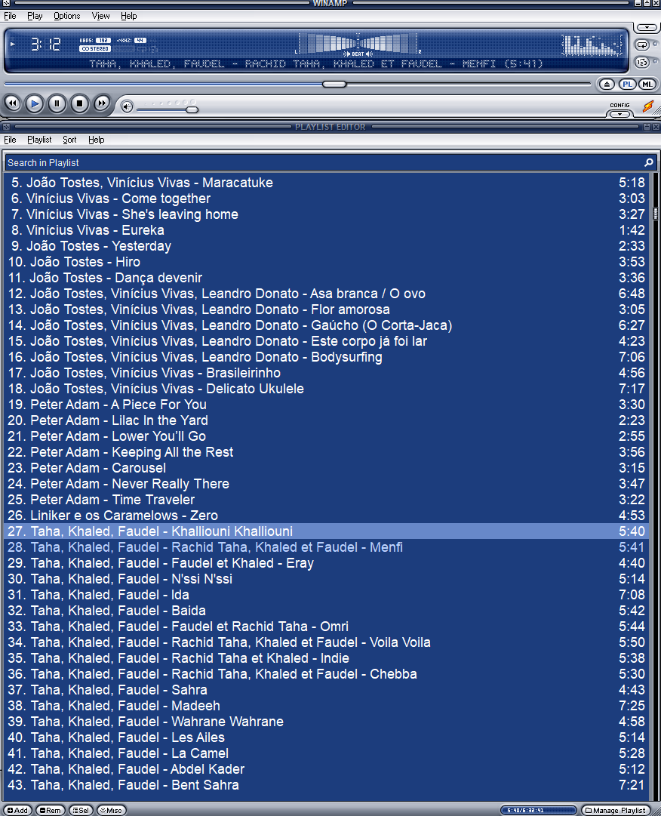Pause the current song

pos(57,103)
